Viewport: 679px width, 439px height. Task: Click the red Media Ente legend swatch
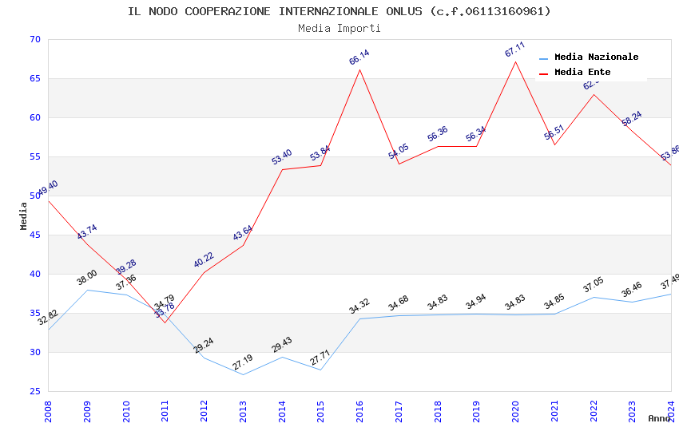(x=543, y=73)
